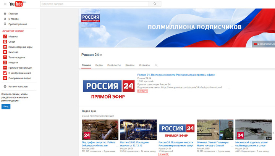
Task: Click the Кинозал film icon
Action: point(5,52)
